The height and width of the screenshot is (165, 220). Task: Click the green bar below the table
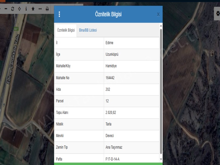(x=108, y=164)
